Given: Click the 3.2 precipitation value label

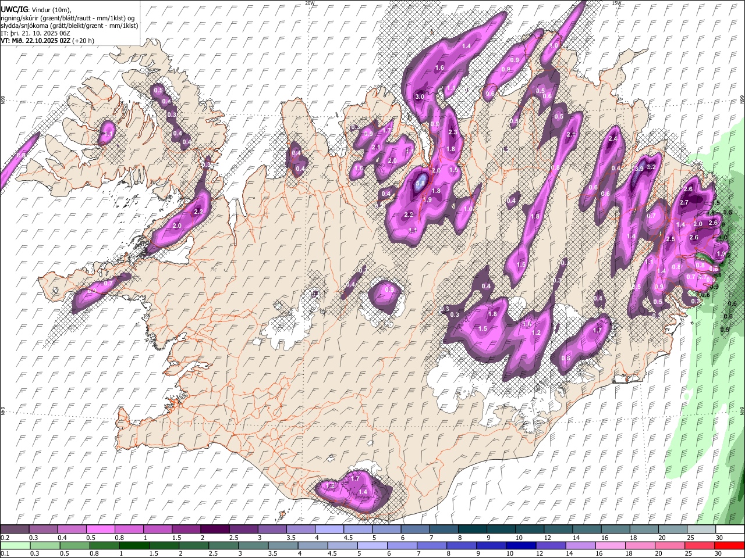Looking at the screenshot, I should [x=651, y=167].
